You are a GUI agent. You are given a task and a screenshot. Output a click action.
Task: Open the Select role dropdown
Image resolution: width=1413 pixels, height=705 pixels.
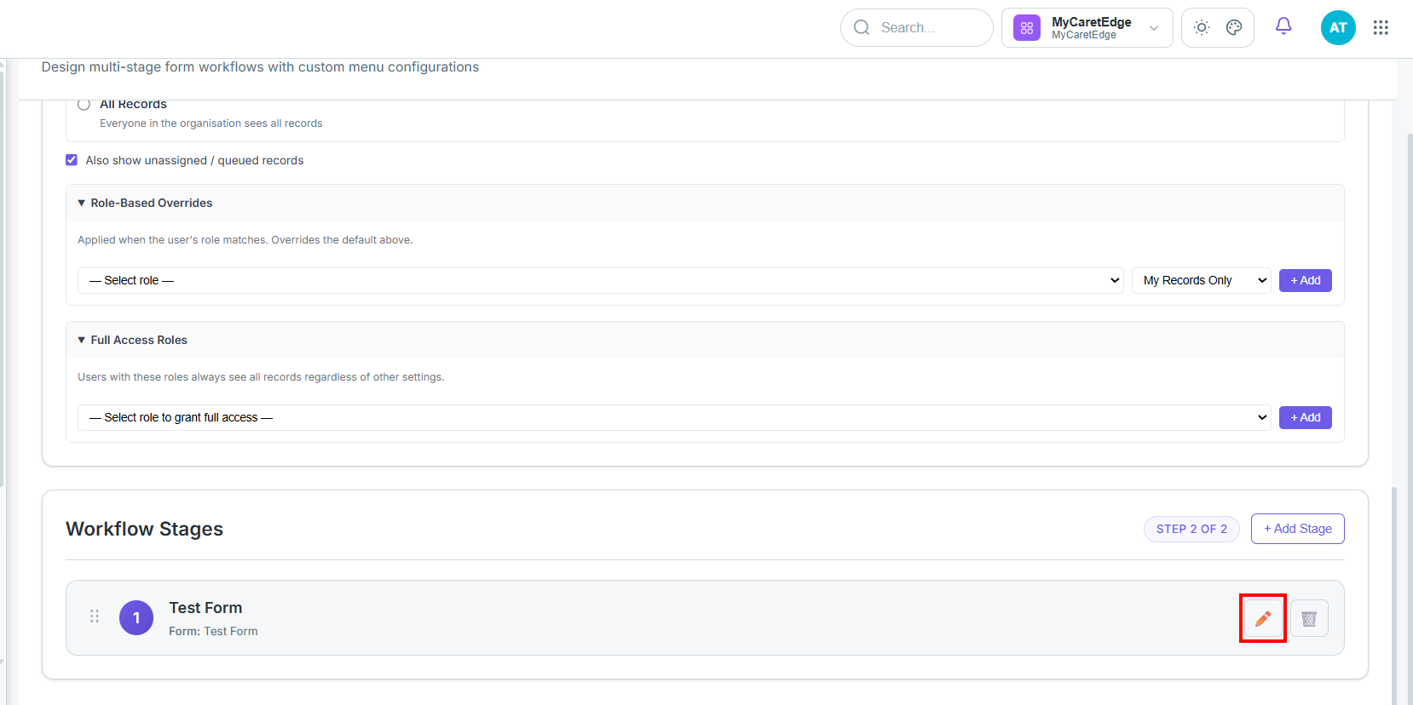click(x=601, y=280)
